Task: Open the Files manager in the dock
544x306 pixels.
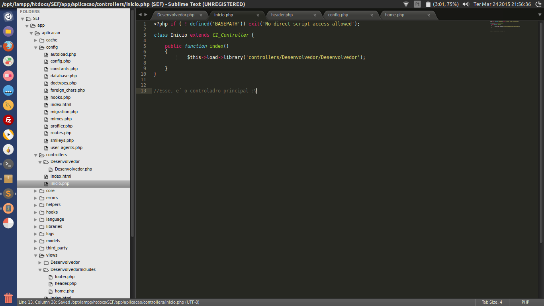Action: (x=8, y=31)
